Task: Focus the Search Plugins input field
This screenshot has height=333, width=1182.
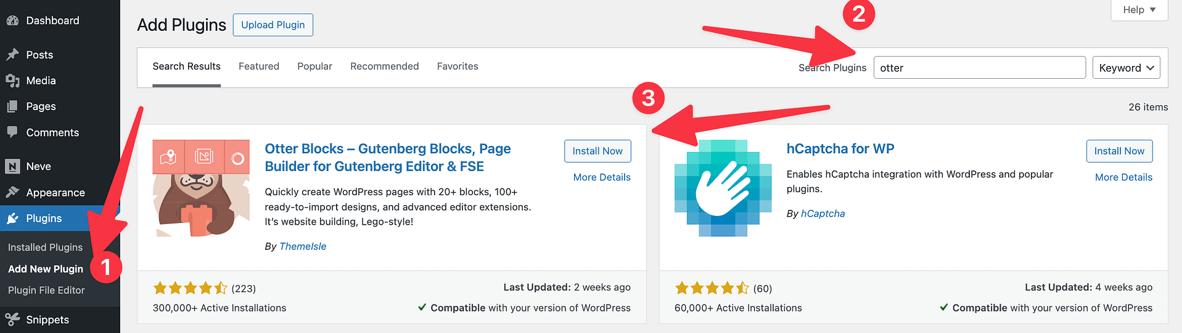Action: [x=979, y=68]
